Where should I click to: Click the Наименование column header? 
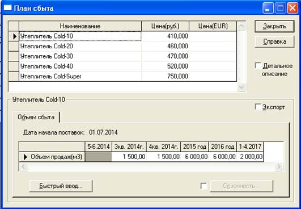(80, 26)
